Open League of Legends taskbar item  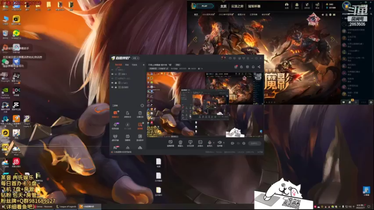point(66,207)
